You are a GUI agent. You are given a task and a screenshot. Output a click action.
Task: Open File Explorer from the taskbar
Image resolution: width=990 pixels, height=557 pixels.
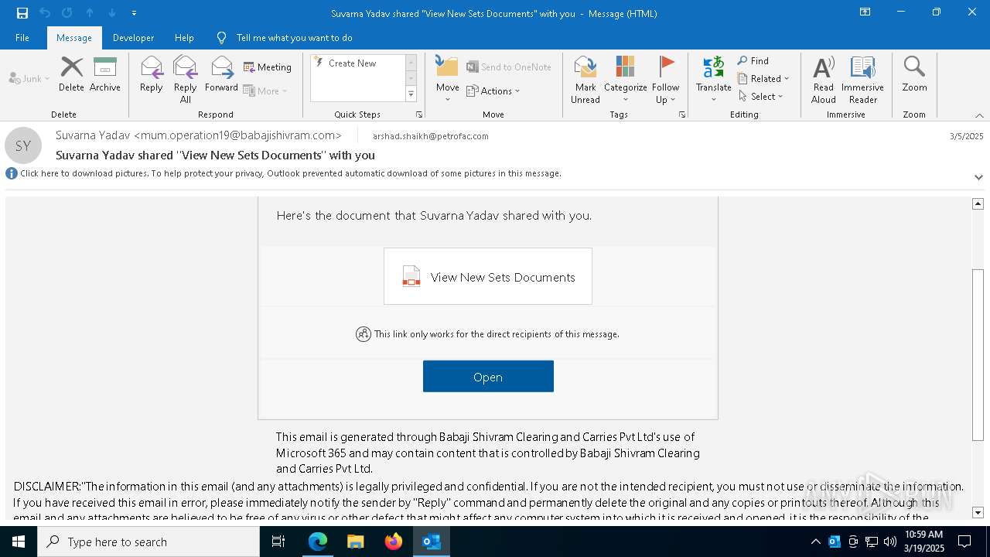point(356,542)
